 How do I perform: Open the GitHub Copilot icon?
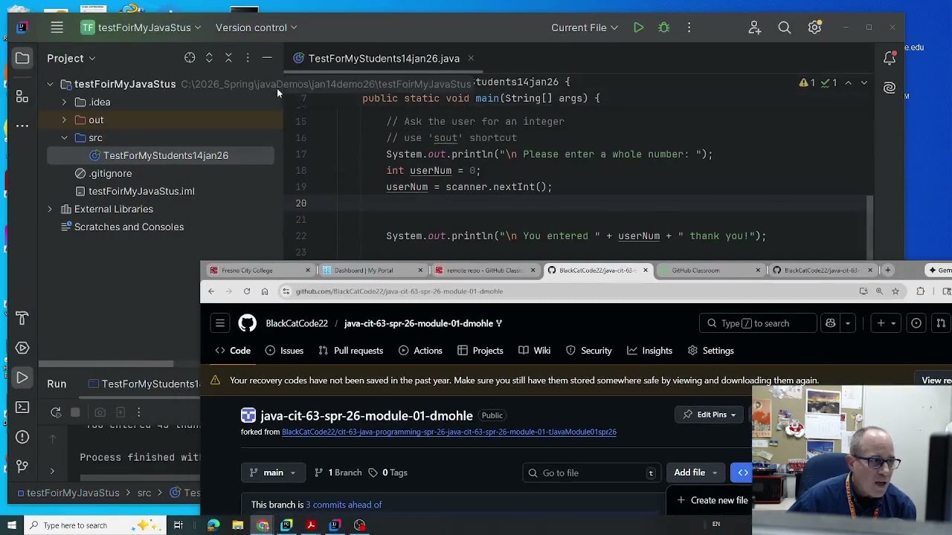830,323
